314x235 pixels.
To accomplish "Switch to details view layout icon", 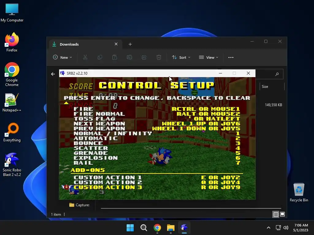I will point(276,214).
